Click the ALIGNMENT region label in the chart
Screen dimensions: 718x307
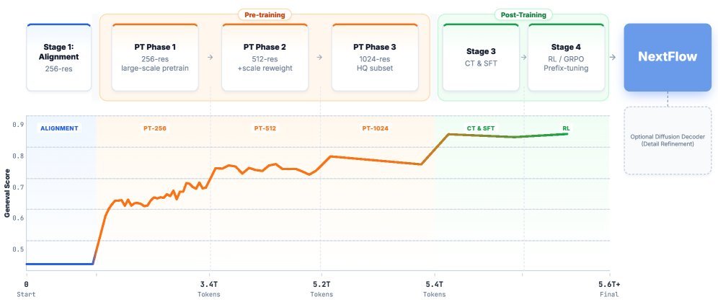pos(59,128)
